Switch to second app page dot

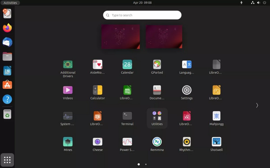[x=146, y=164]
